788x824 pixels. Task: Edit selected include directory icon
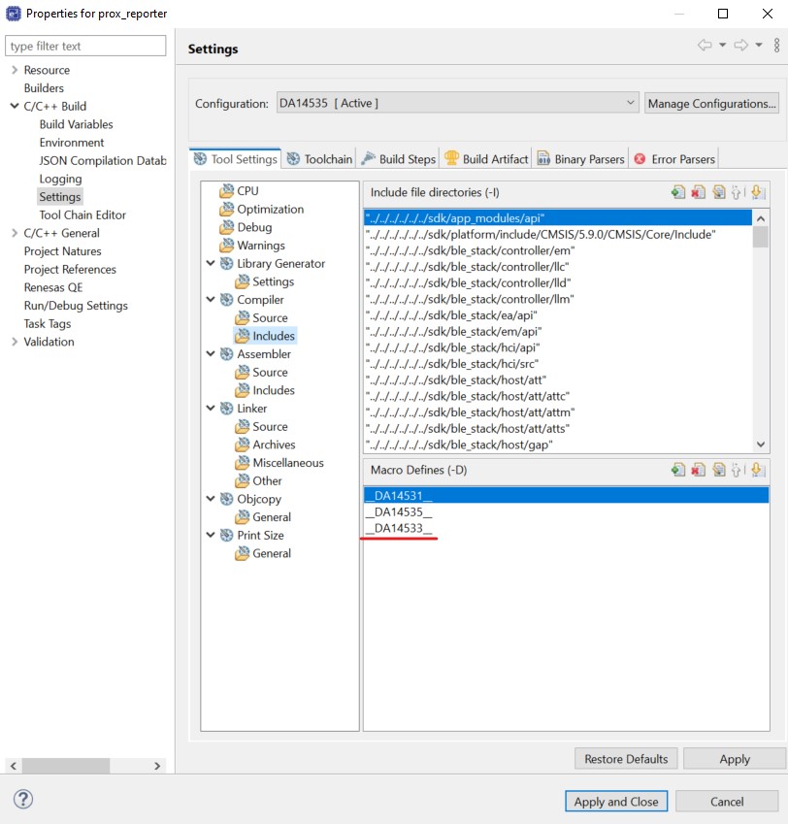[719, 192]
